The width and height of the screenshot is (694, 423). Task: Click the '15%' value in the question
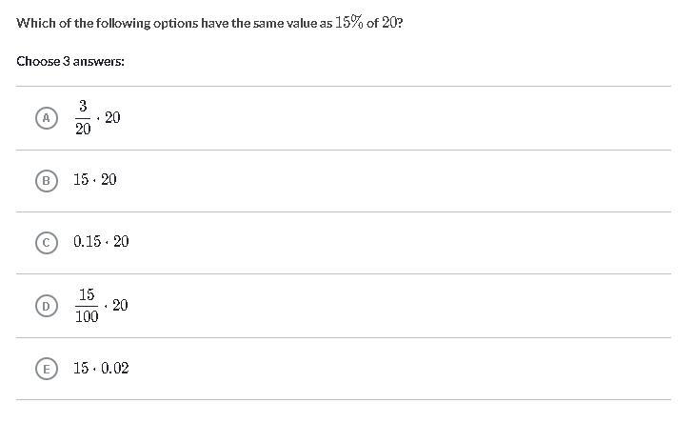(x=348, y=23)
